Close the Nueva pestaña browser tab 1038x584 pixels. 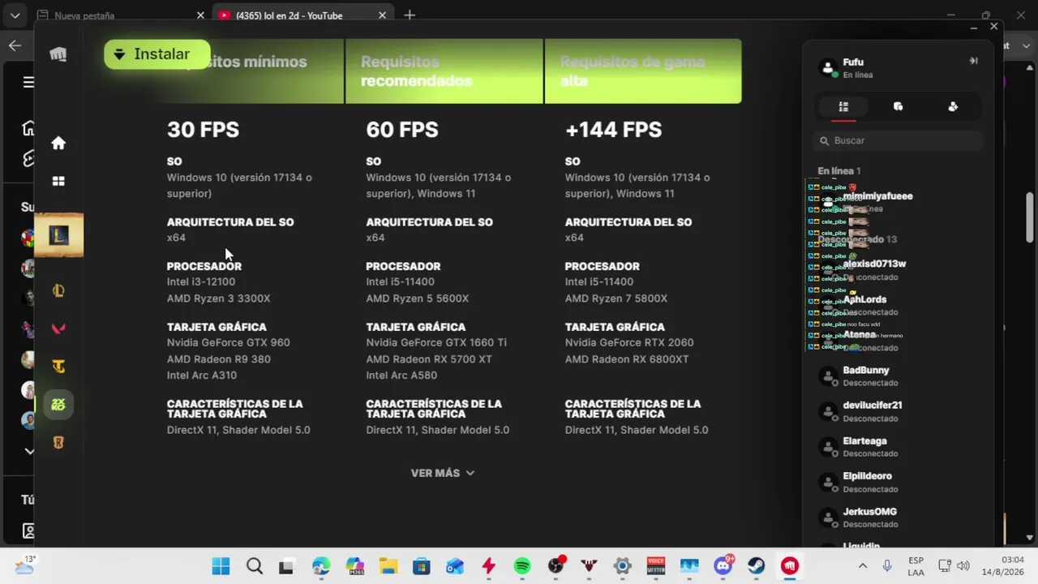click(x=201, y=15)
